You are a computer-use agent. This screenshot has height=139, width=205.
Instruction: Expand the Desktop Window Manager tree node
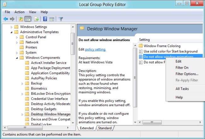22,114
